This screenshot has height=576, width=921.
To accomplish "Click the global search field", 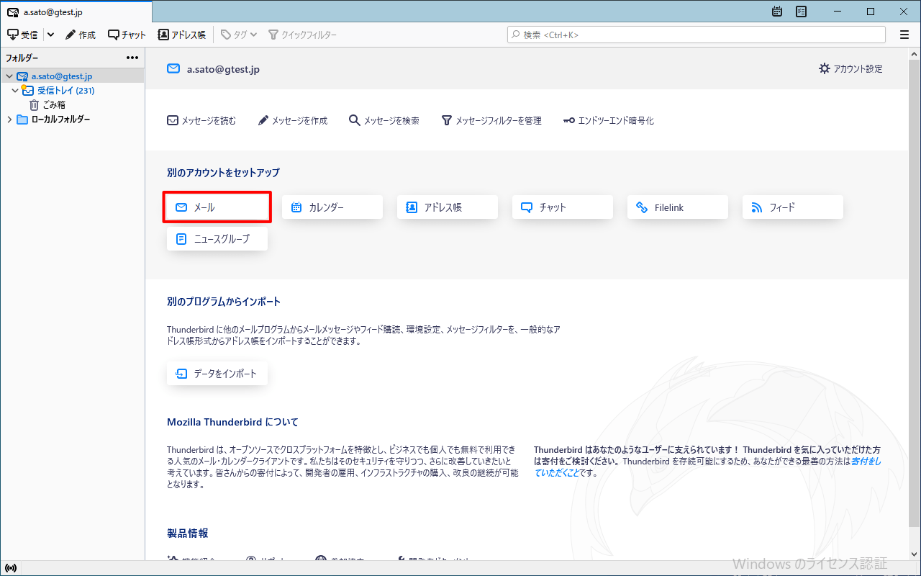I will [x=697, y=35].
